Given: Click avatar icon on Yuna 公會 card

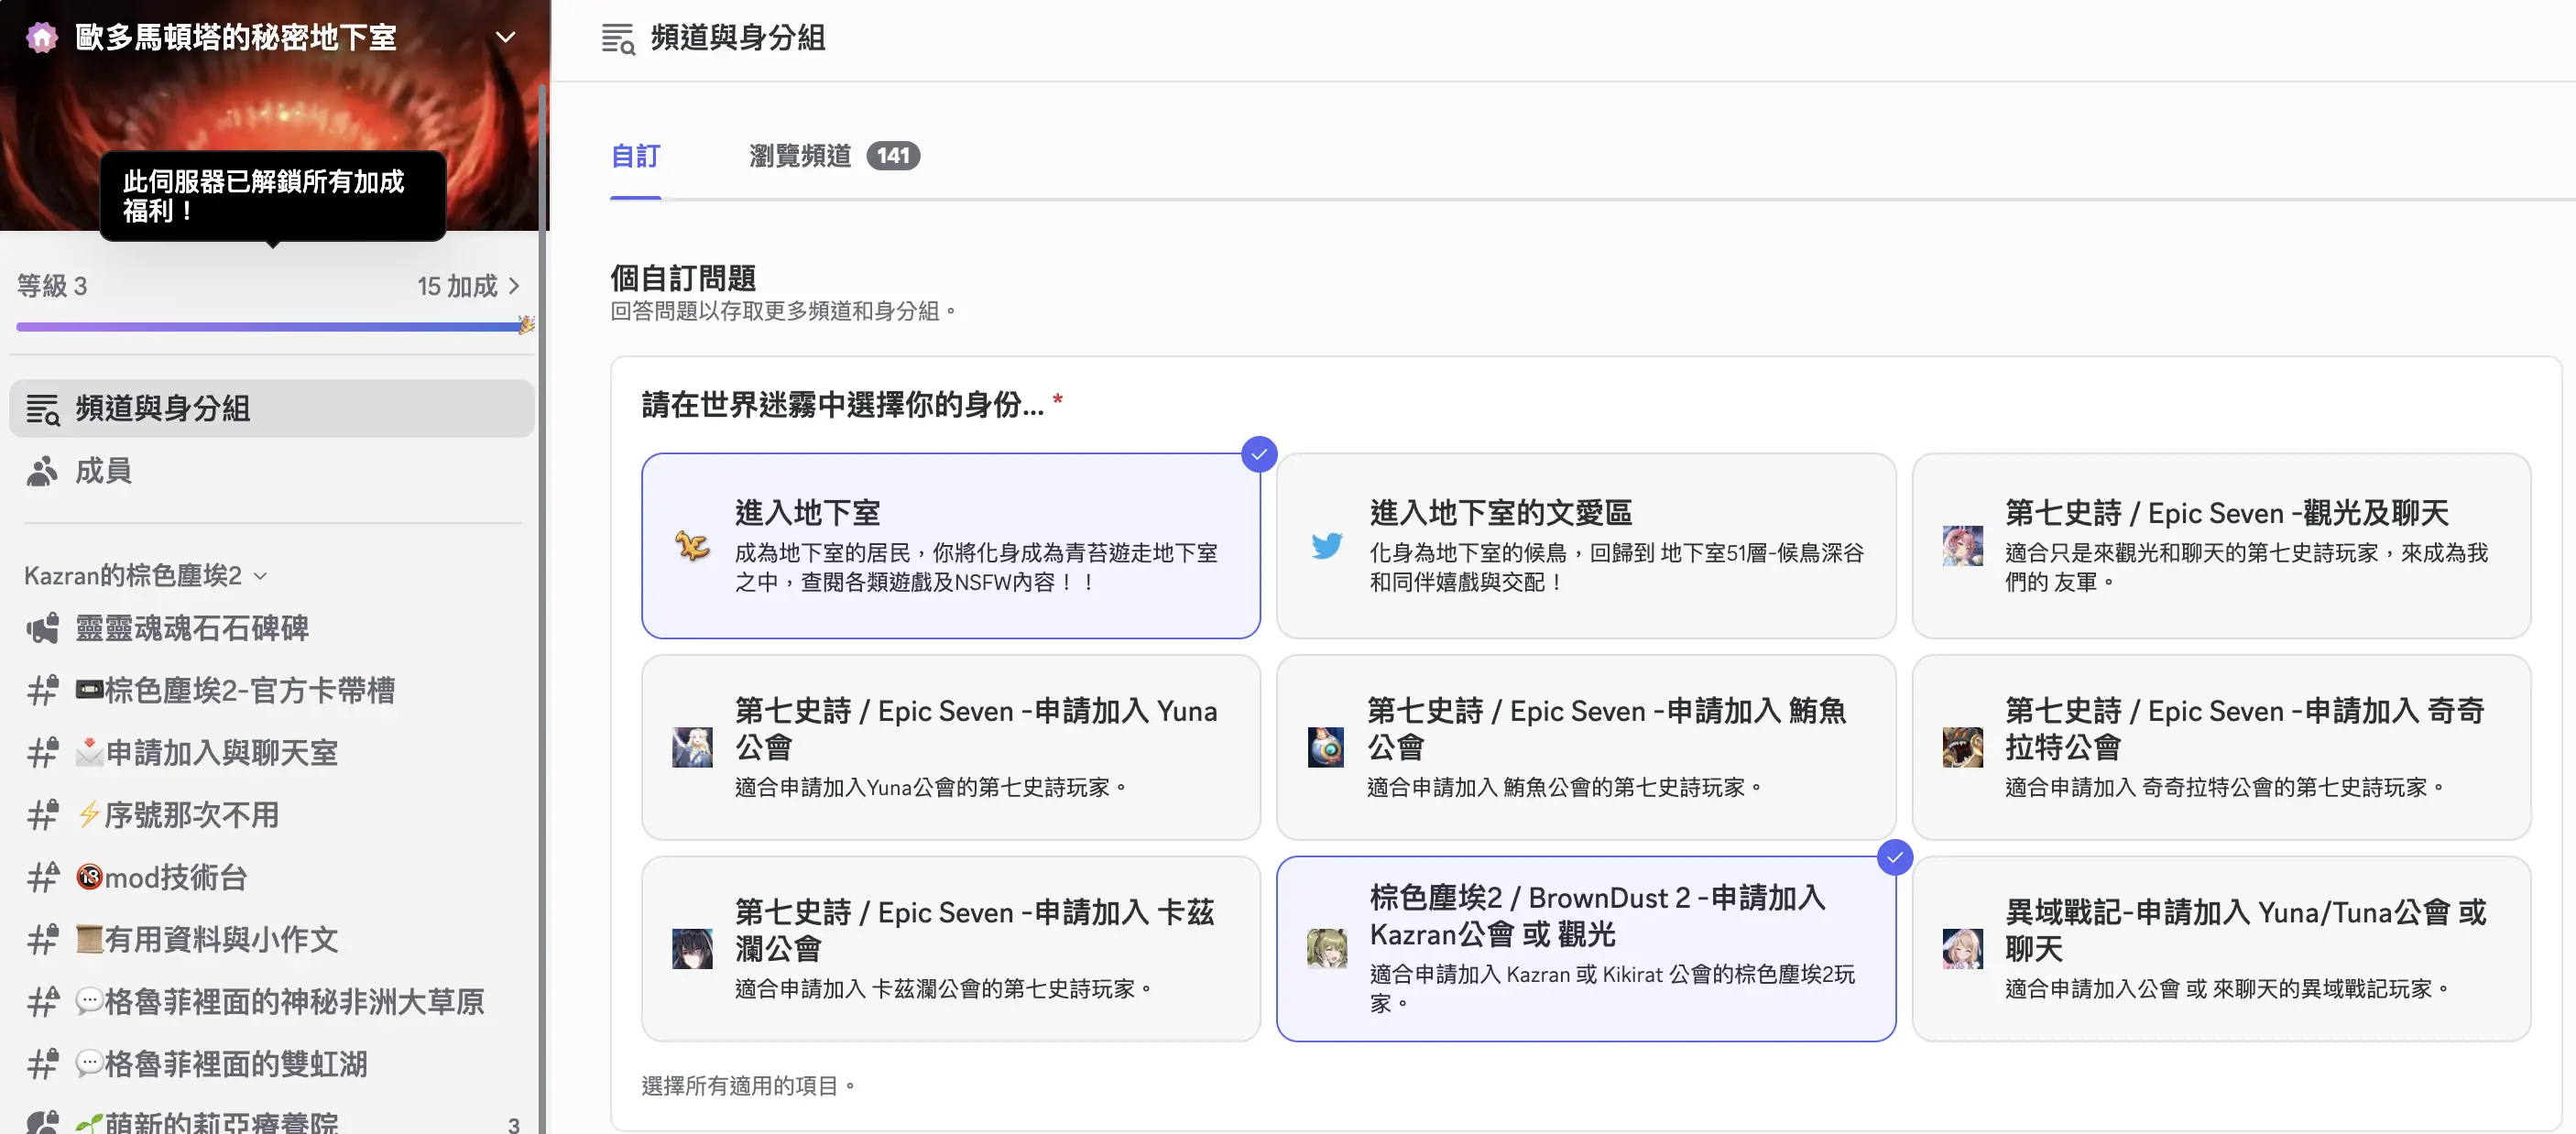Looking at the screenshot, I should click(692, 747).
